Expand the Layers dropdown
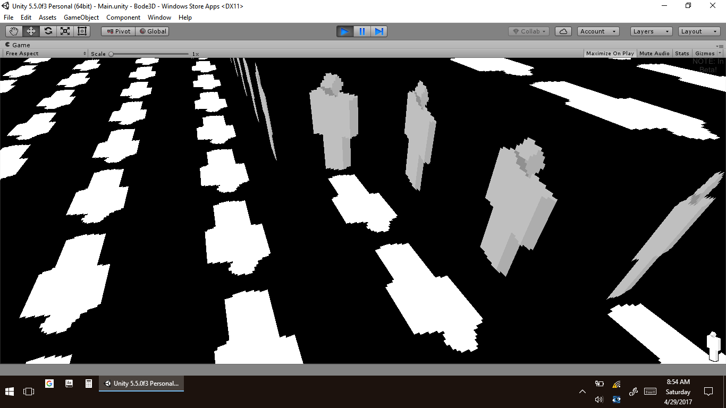This screenshot has height=408, width=726. click(x=651, y=31)
